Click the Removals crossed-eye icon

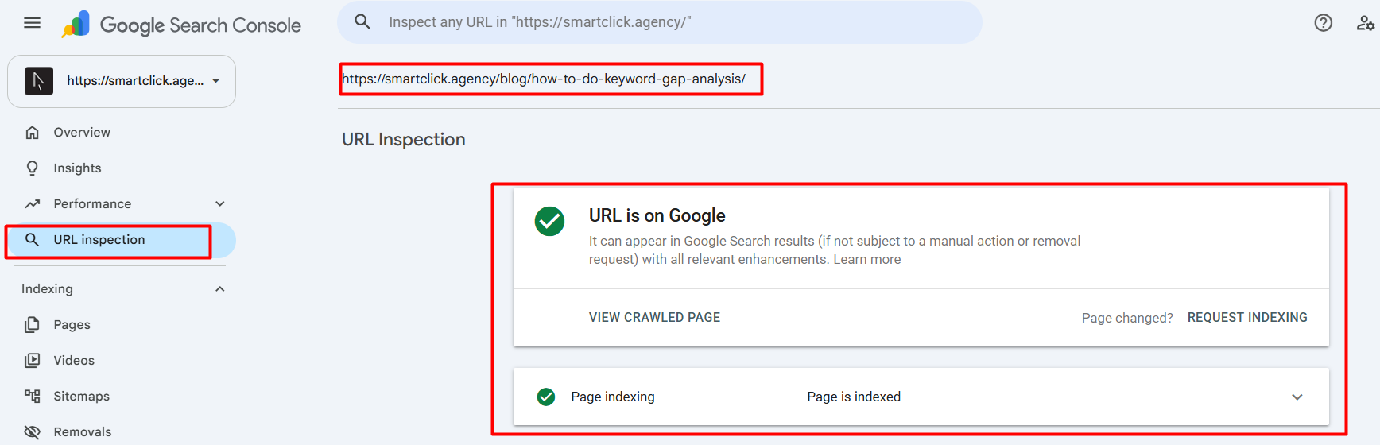[32, 432]
